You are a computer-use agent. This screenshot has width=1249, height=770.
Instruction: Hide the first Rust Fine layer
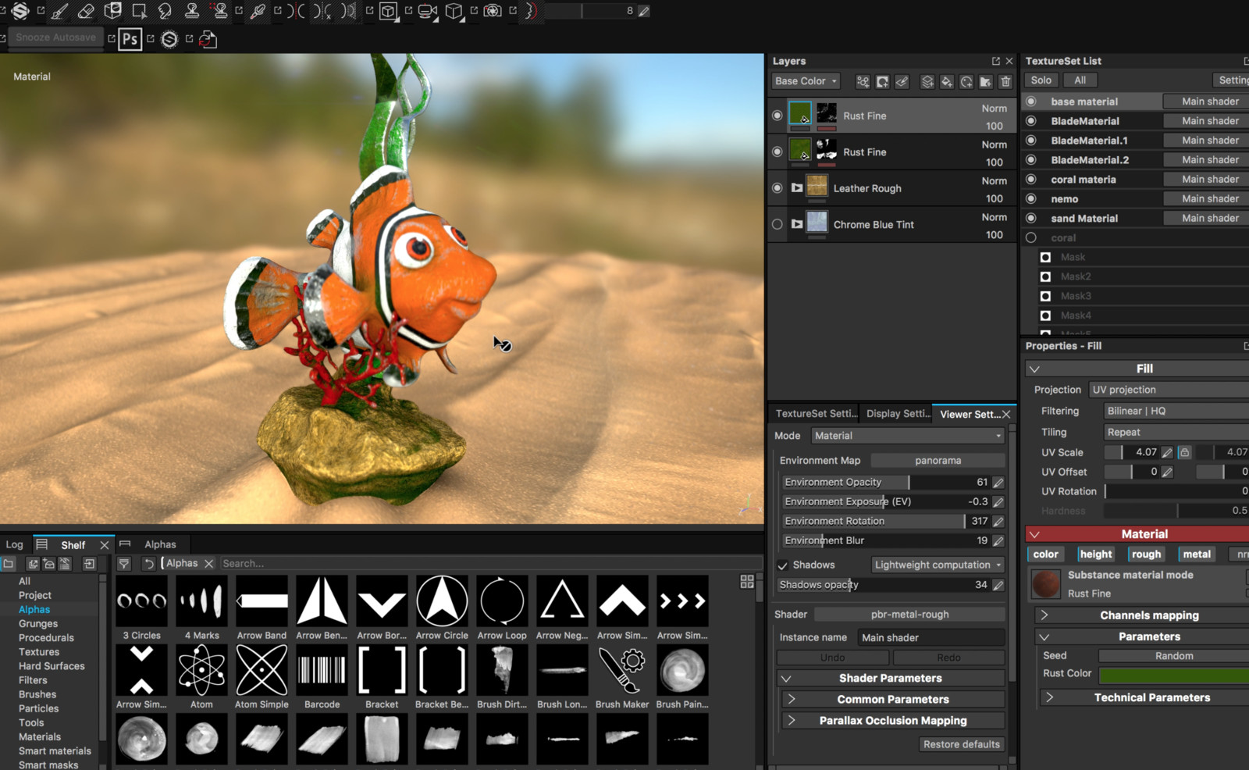point(777,116)
